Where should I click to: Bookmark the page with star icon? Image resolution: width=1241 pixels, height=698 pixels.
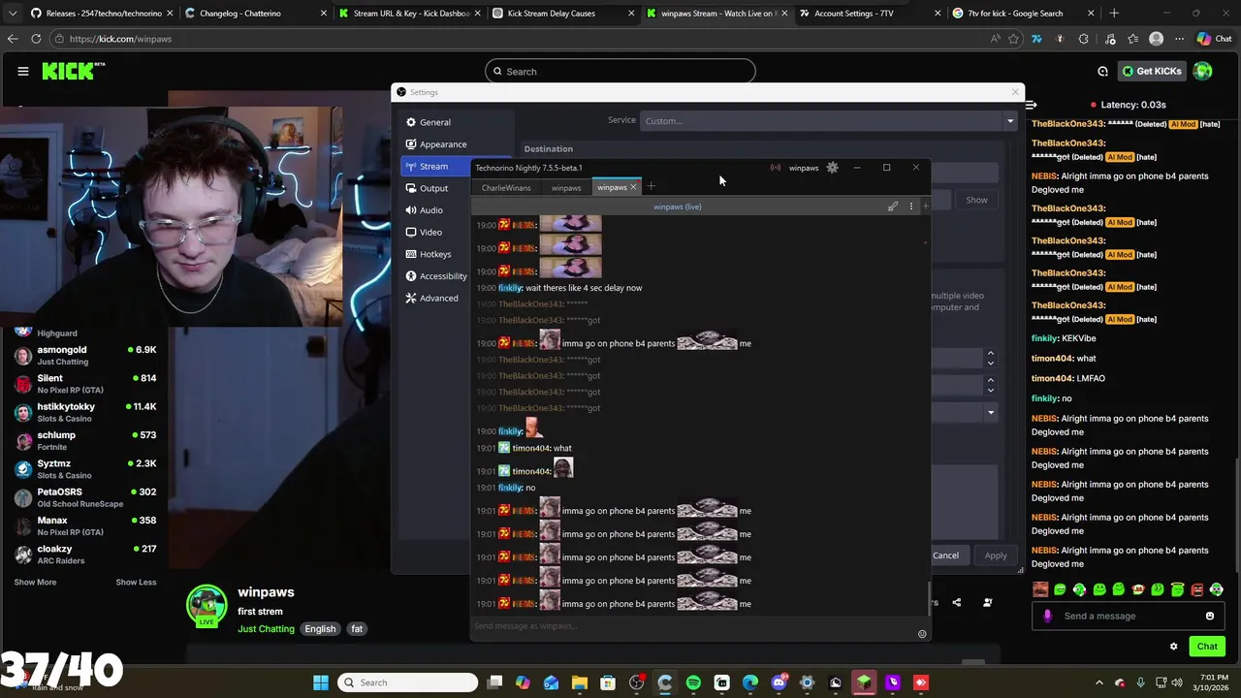pyautogui.click(x=1013, y=39)
